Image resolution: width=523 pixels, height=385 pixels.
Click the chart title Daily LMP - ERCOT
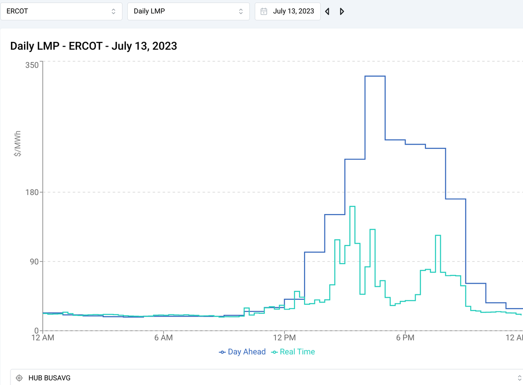click(93, 46)
